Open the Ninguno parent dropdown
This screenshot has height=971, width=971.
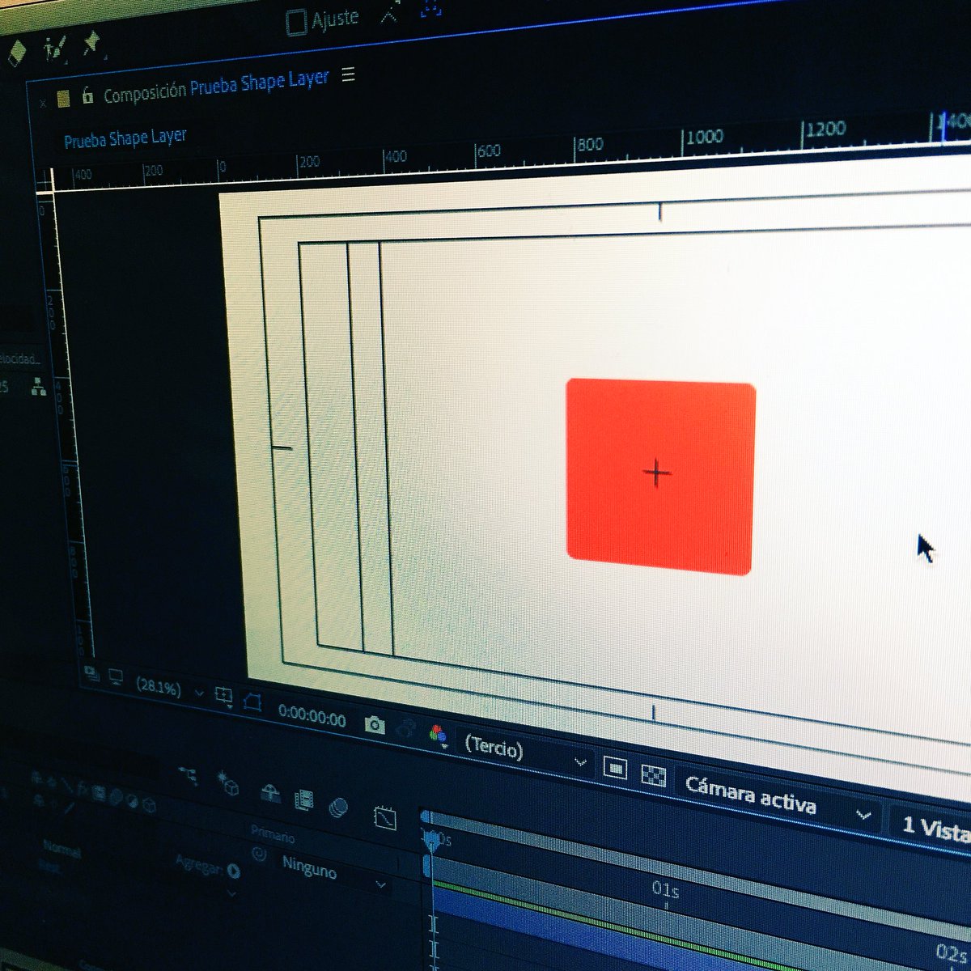pos(334,872)
